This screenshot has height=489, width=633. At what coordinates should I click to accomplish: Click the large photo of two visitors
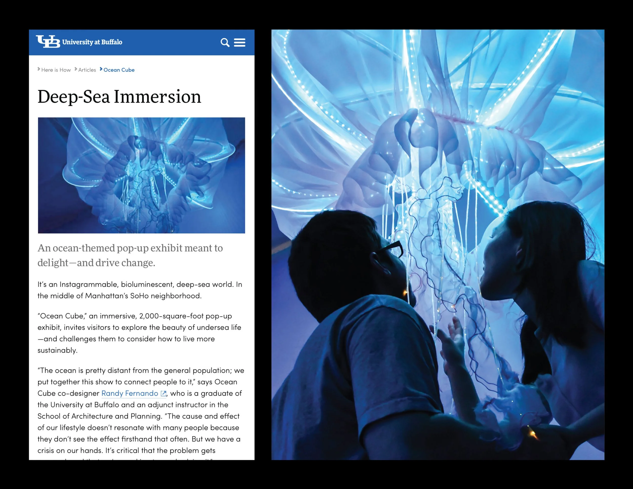(438, 244)
